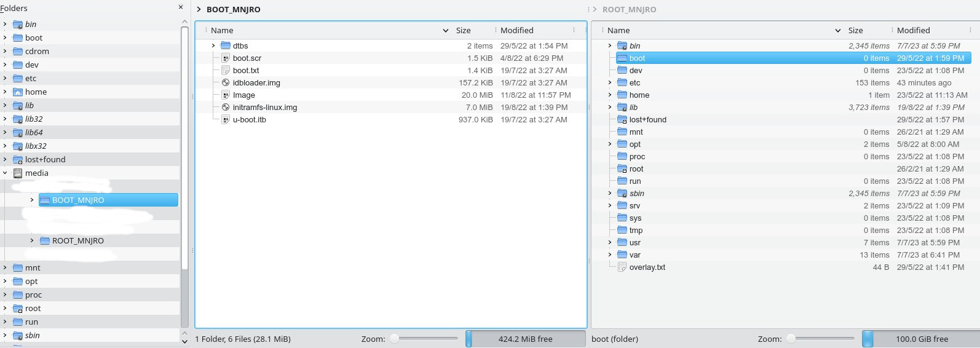Image resolution: width=980 pixels, height=348 pixels.
Task: Close the Folders panel
Action: tap(180, 7)
